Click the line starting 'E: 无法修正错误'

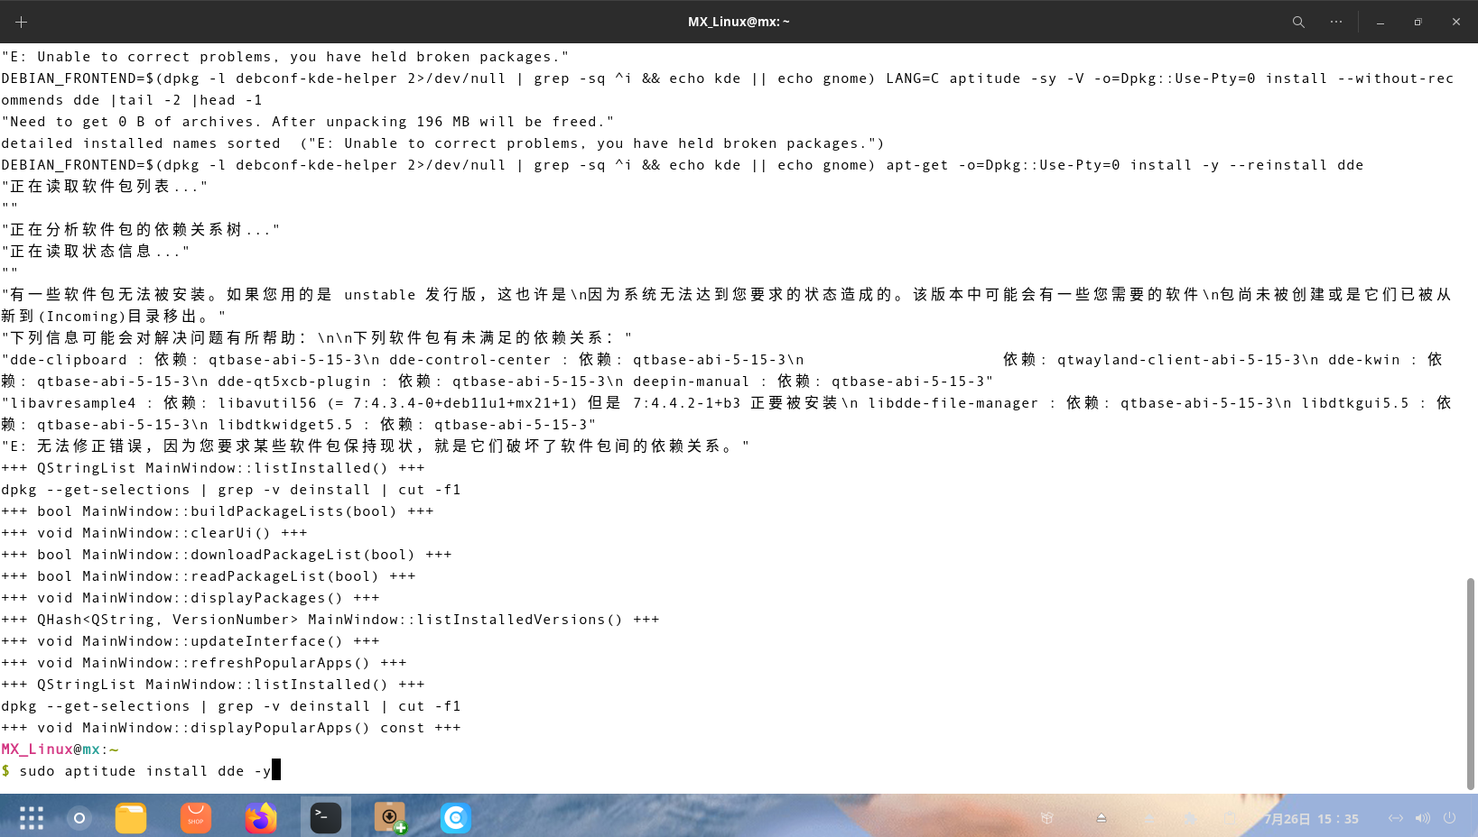point(376,446)
